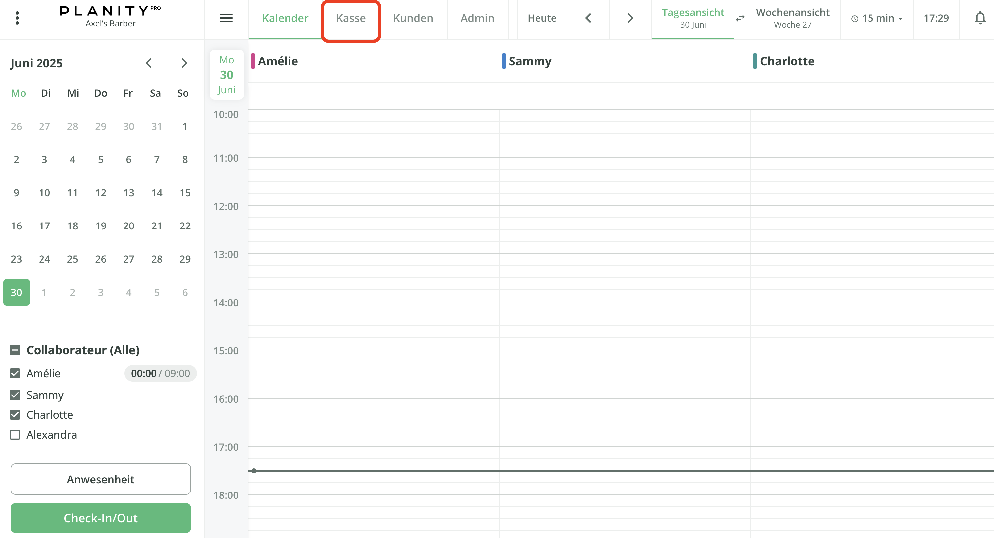Show next month in the mini calendar
Image resolution: width=994 pixels, height=538 pixels.
(x=184, y=63)
